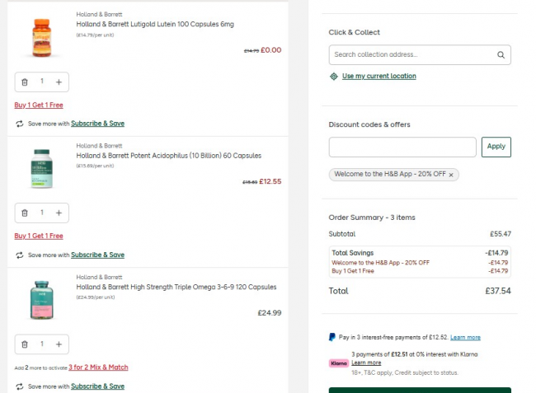Screen dimensions: 536x393
Task: Focus the Search collection address field
Action: coord(411,55)
